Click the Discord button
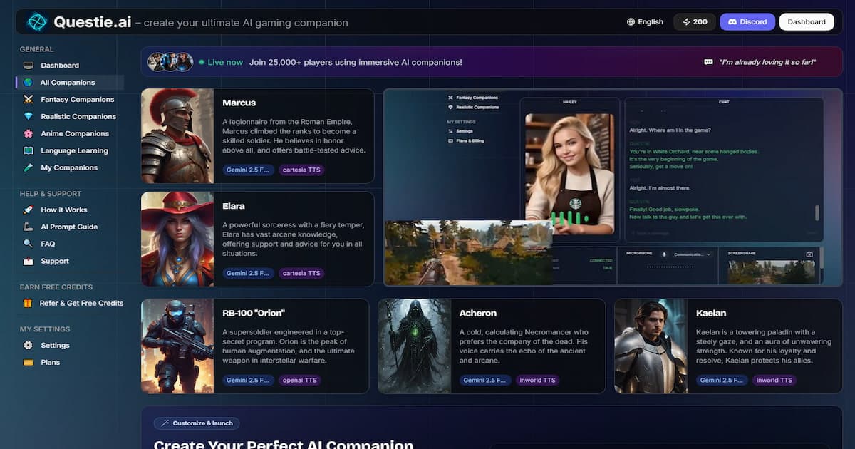Screen dimensions: 855x449 tap(746, 22)
